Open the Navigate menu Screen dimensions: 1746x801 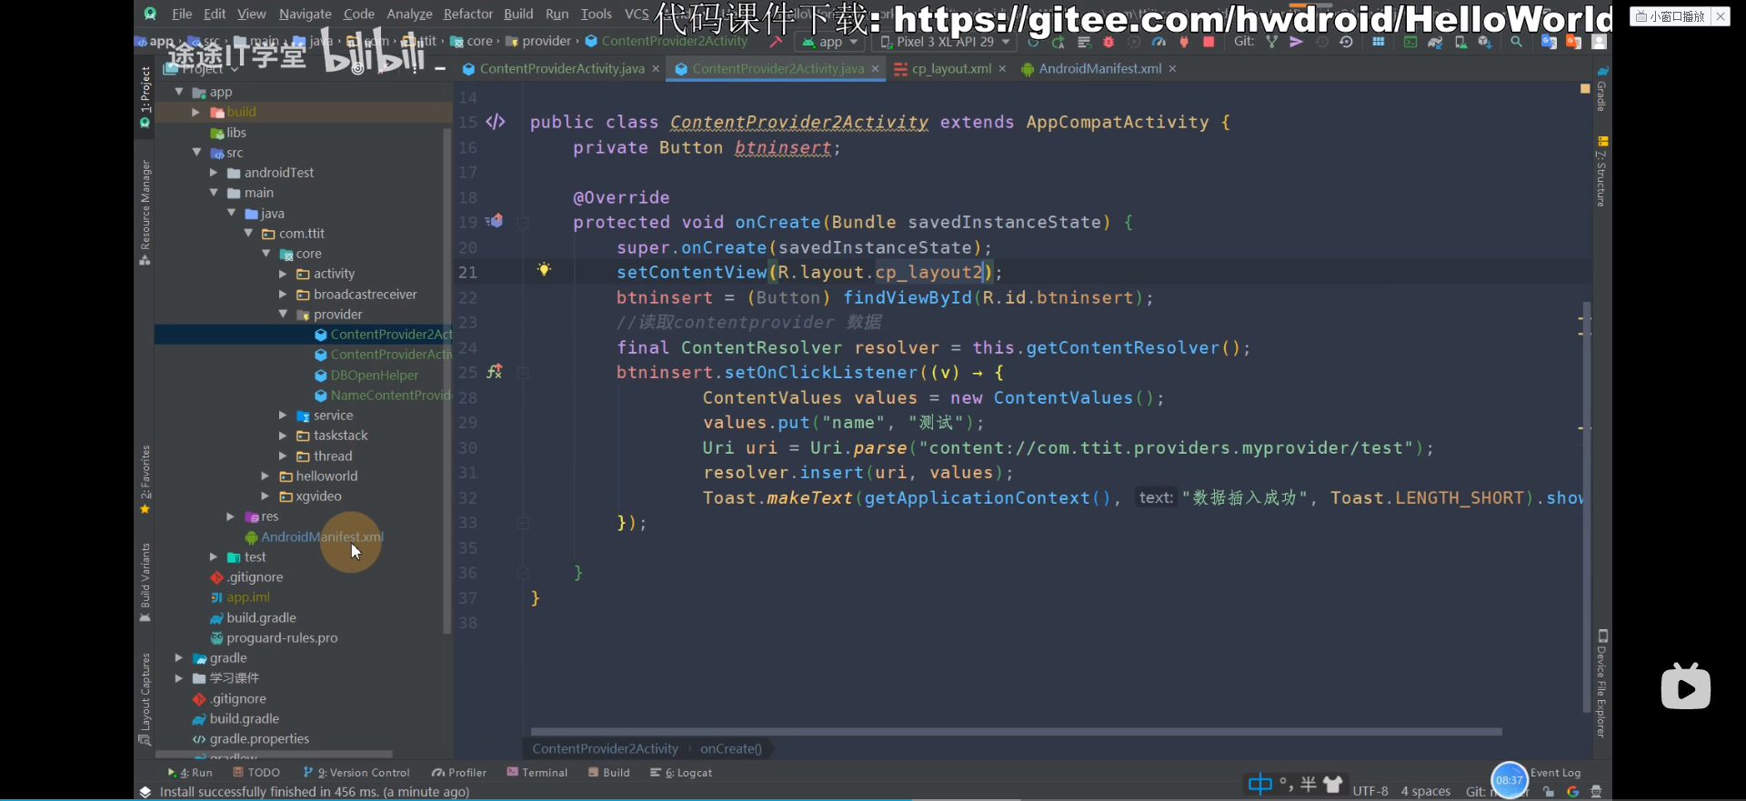point(305,14)
